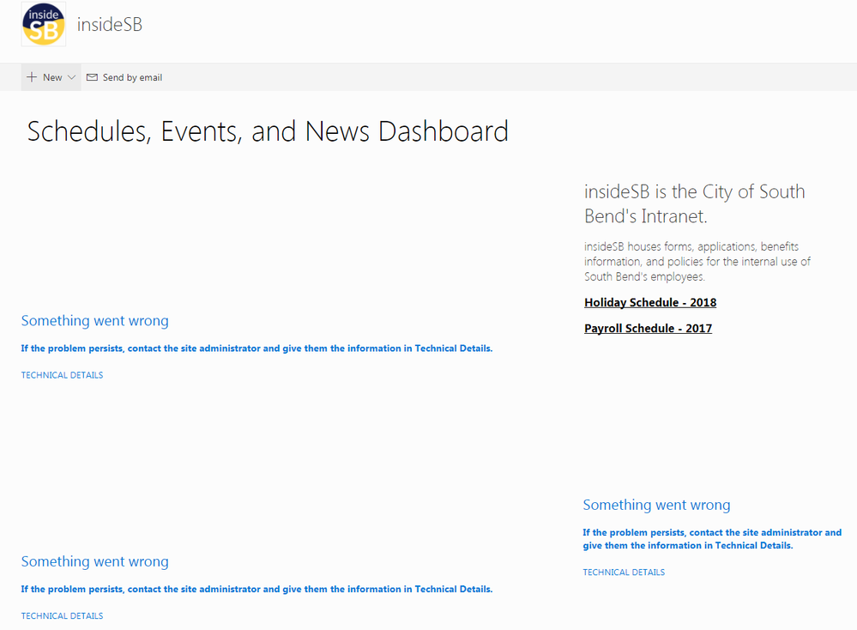Click the paragraph starting "insideSB houses forms"
This screenshot has height=630, width=857.
click(697, 261)
